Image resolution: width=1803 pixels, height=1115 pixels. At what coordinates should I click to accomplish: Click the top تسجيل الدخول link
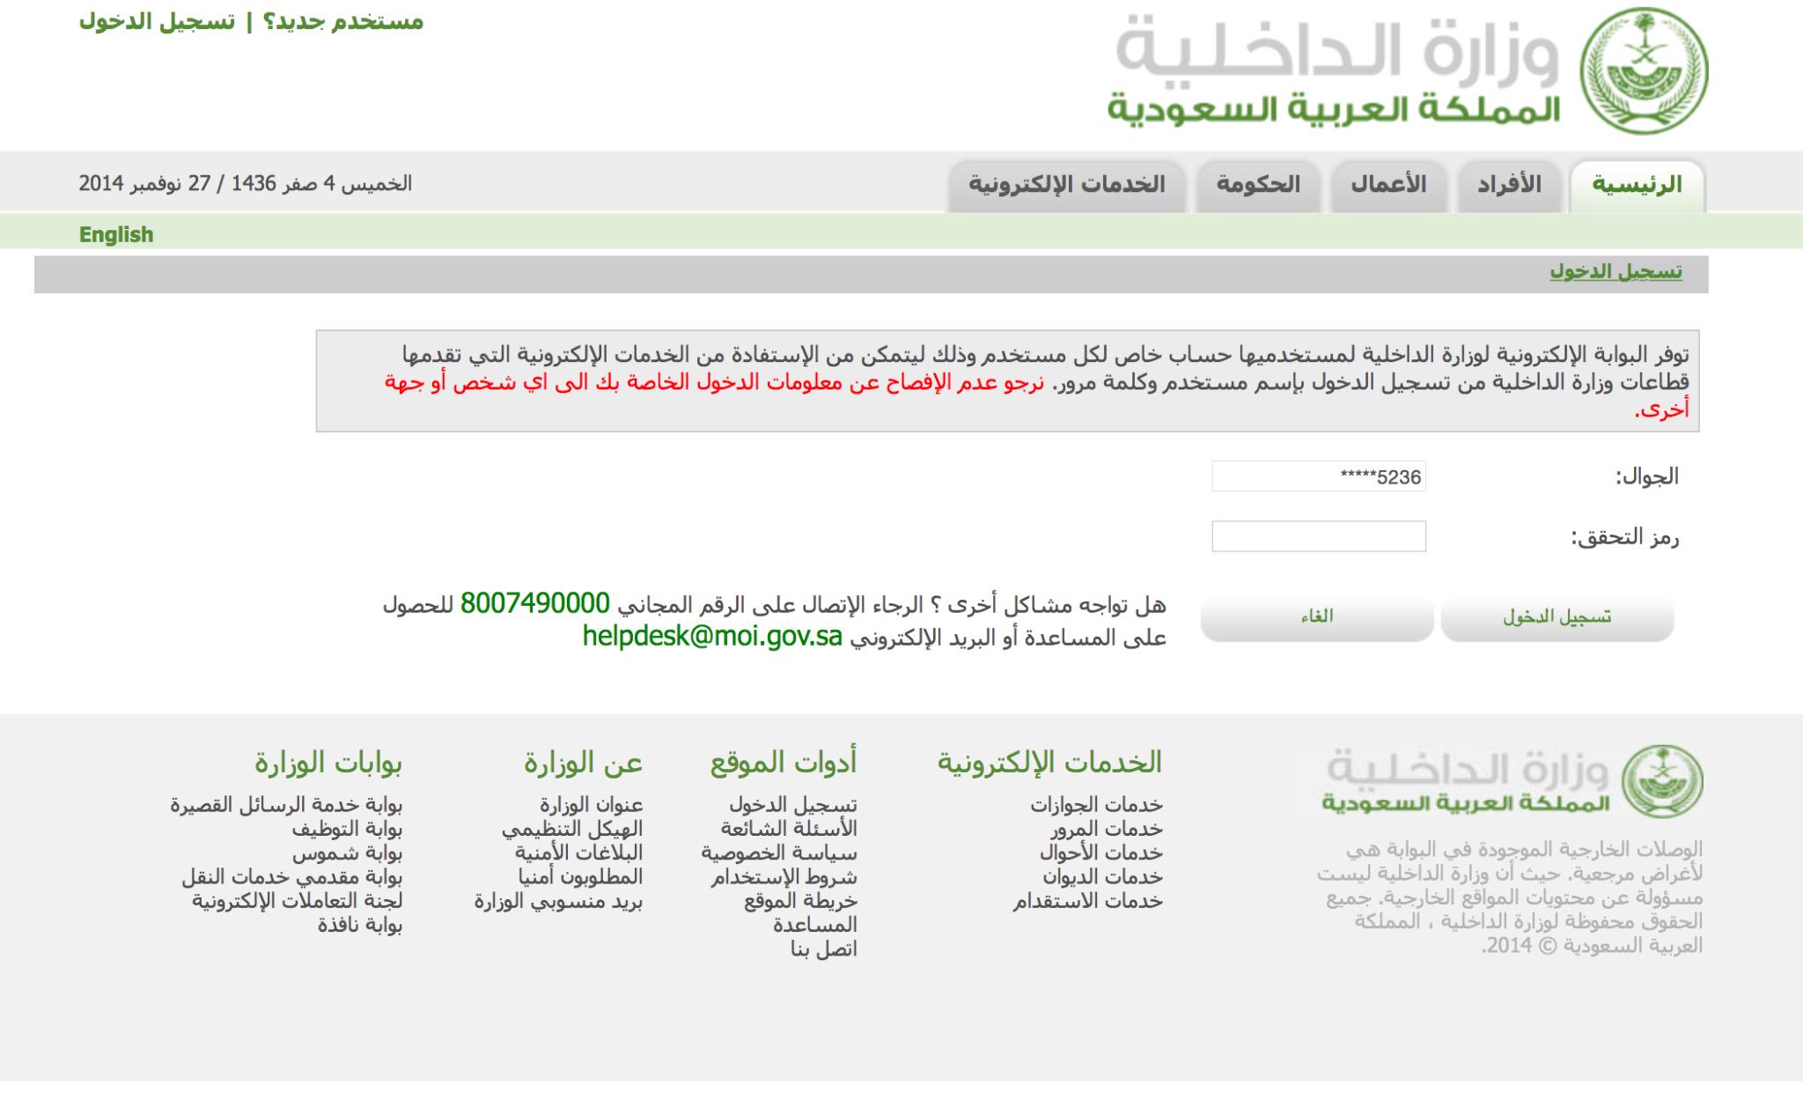point(158,21)
